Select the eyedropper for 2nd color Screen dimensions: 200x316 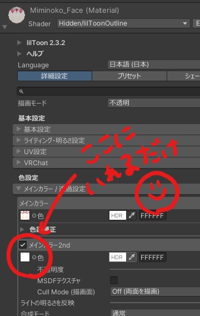(132, 257)
